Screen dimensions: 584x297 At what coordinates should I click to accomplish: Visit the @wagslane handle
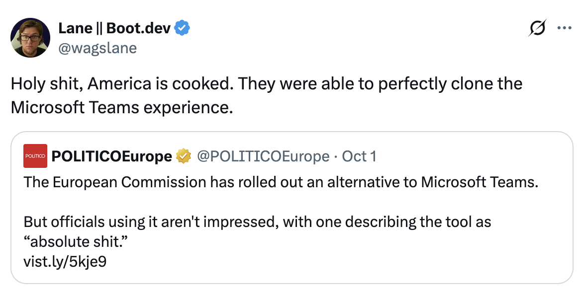click(97, 48)
